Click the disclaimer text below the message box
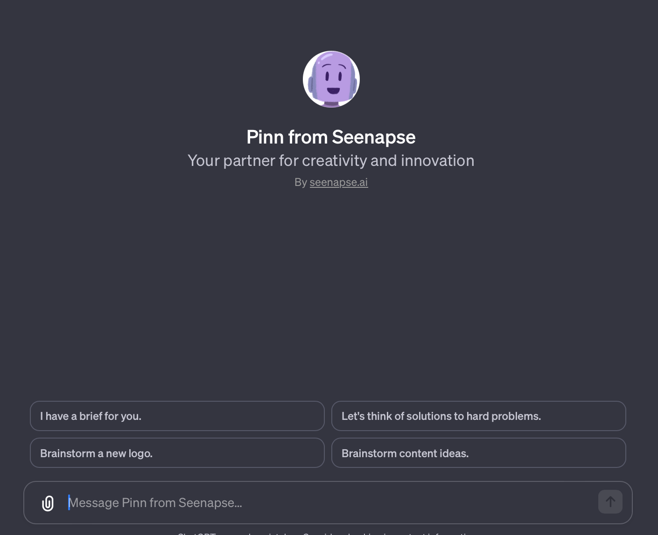Screen dimensions: 658x535 pyautogui.click(x=327, y=533)
